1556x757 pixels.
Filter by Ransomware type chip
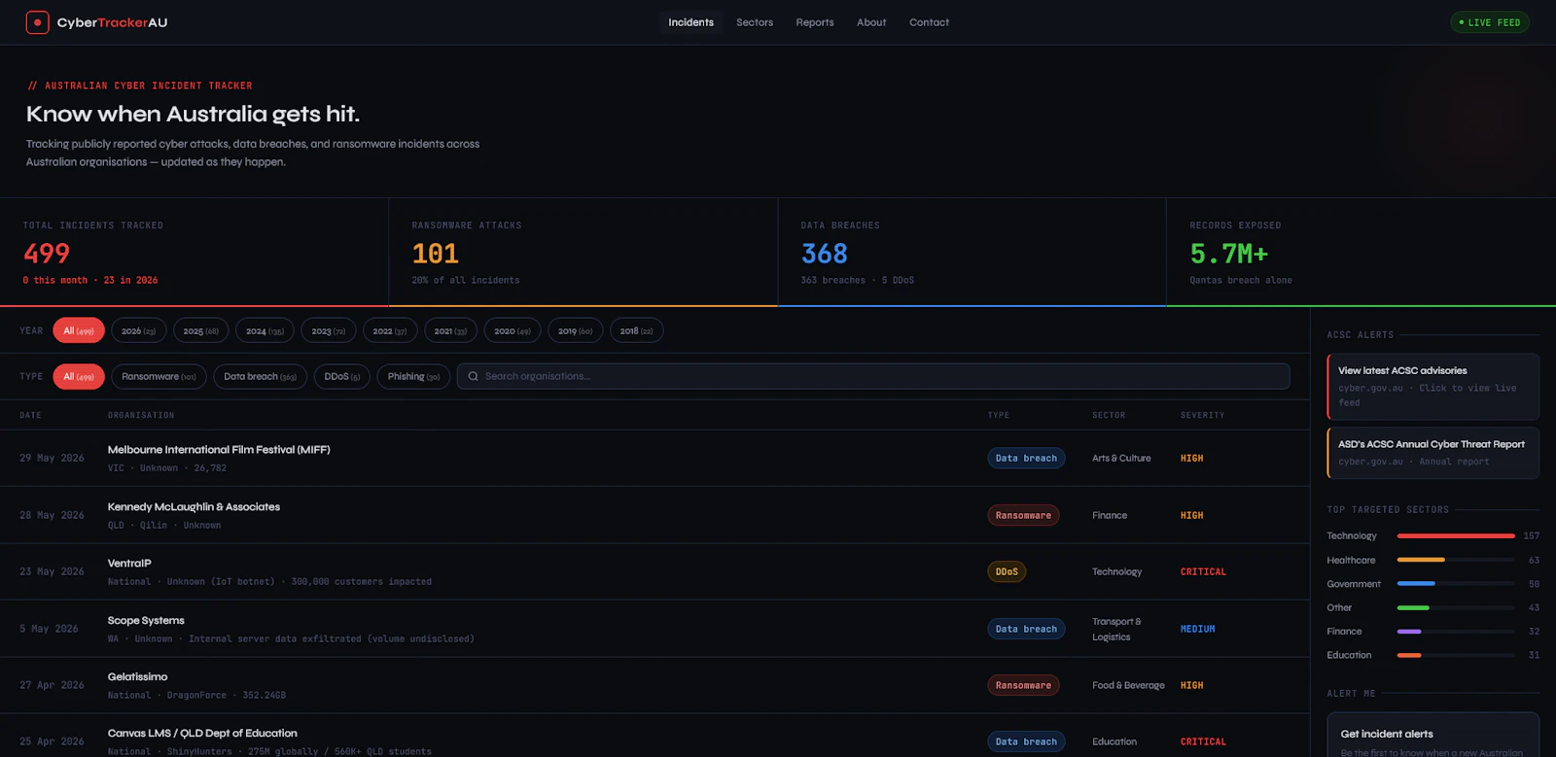click(x=159, y=377)
